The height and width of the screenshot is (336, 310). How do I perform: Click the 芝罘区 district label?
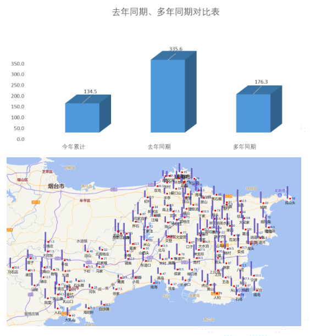(x=47, y=172)
